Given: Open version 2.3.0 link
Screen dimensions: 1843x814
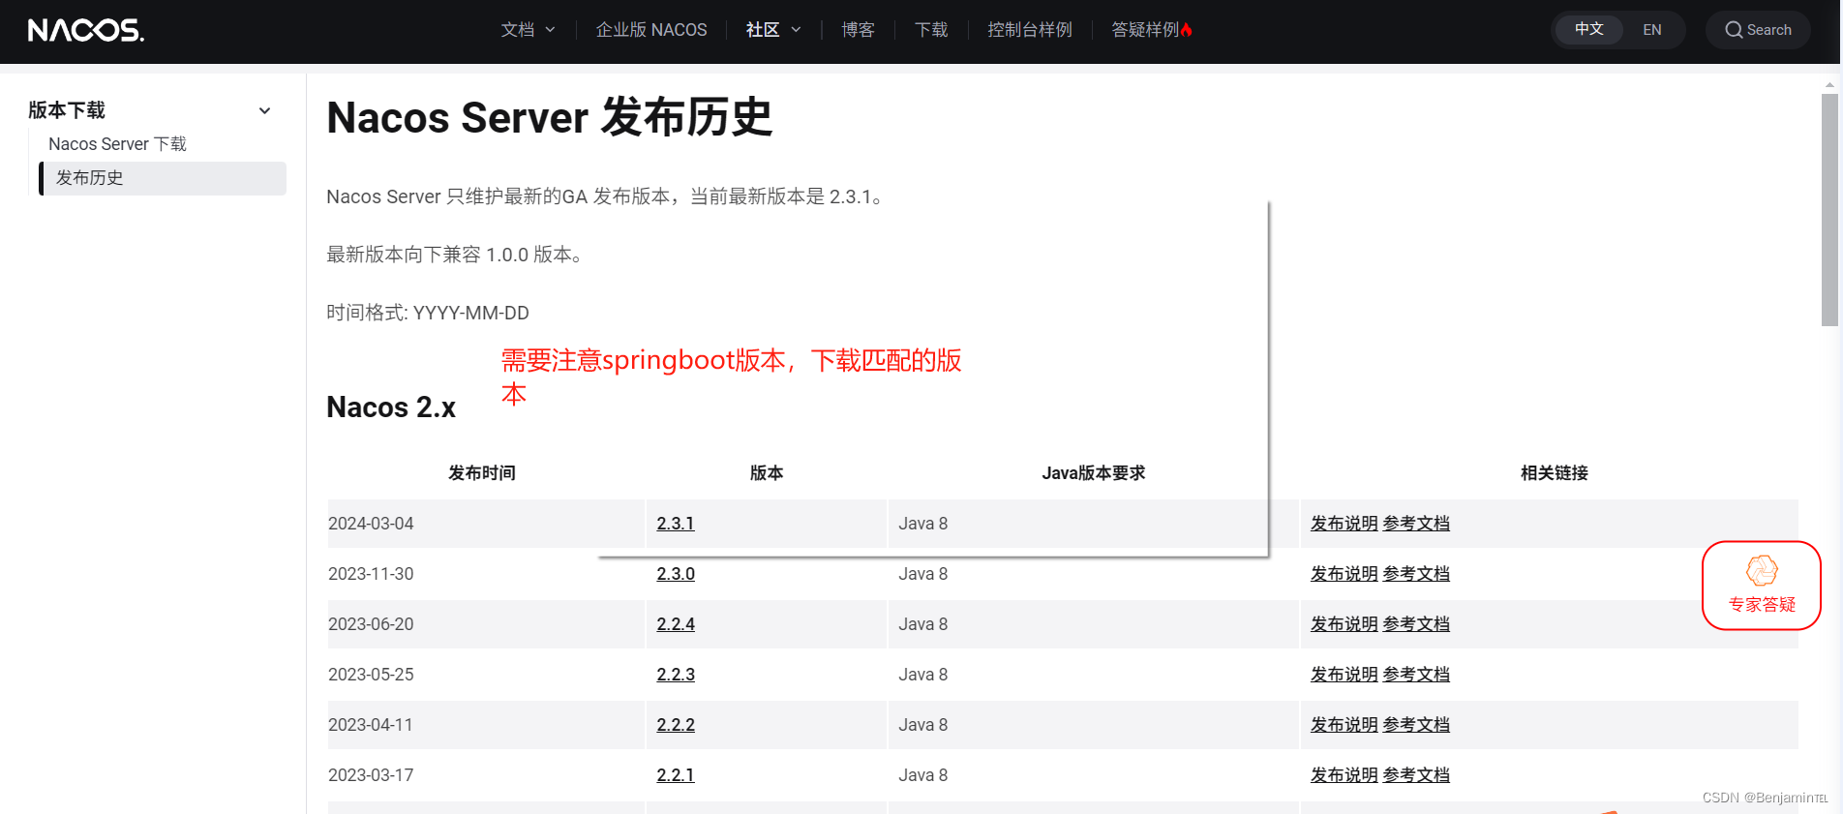Looking at the screenshot, I should pyautogui.click(x=676, y=574).
